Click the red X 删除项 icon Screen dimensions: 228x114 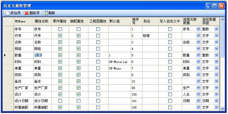[x=27, y=13]
